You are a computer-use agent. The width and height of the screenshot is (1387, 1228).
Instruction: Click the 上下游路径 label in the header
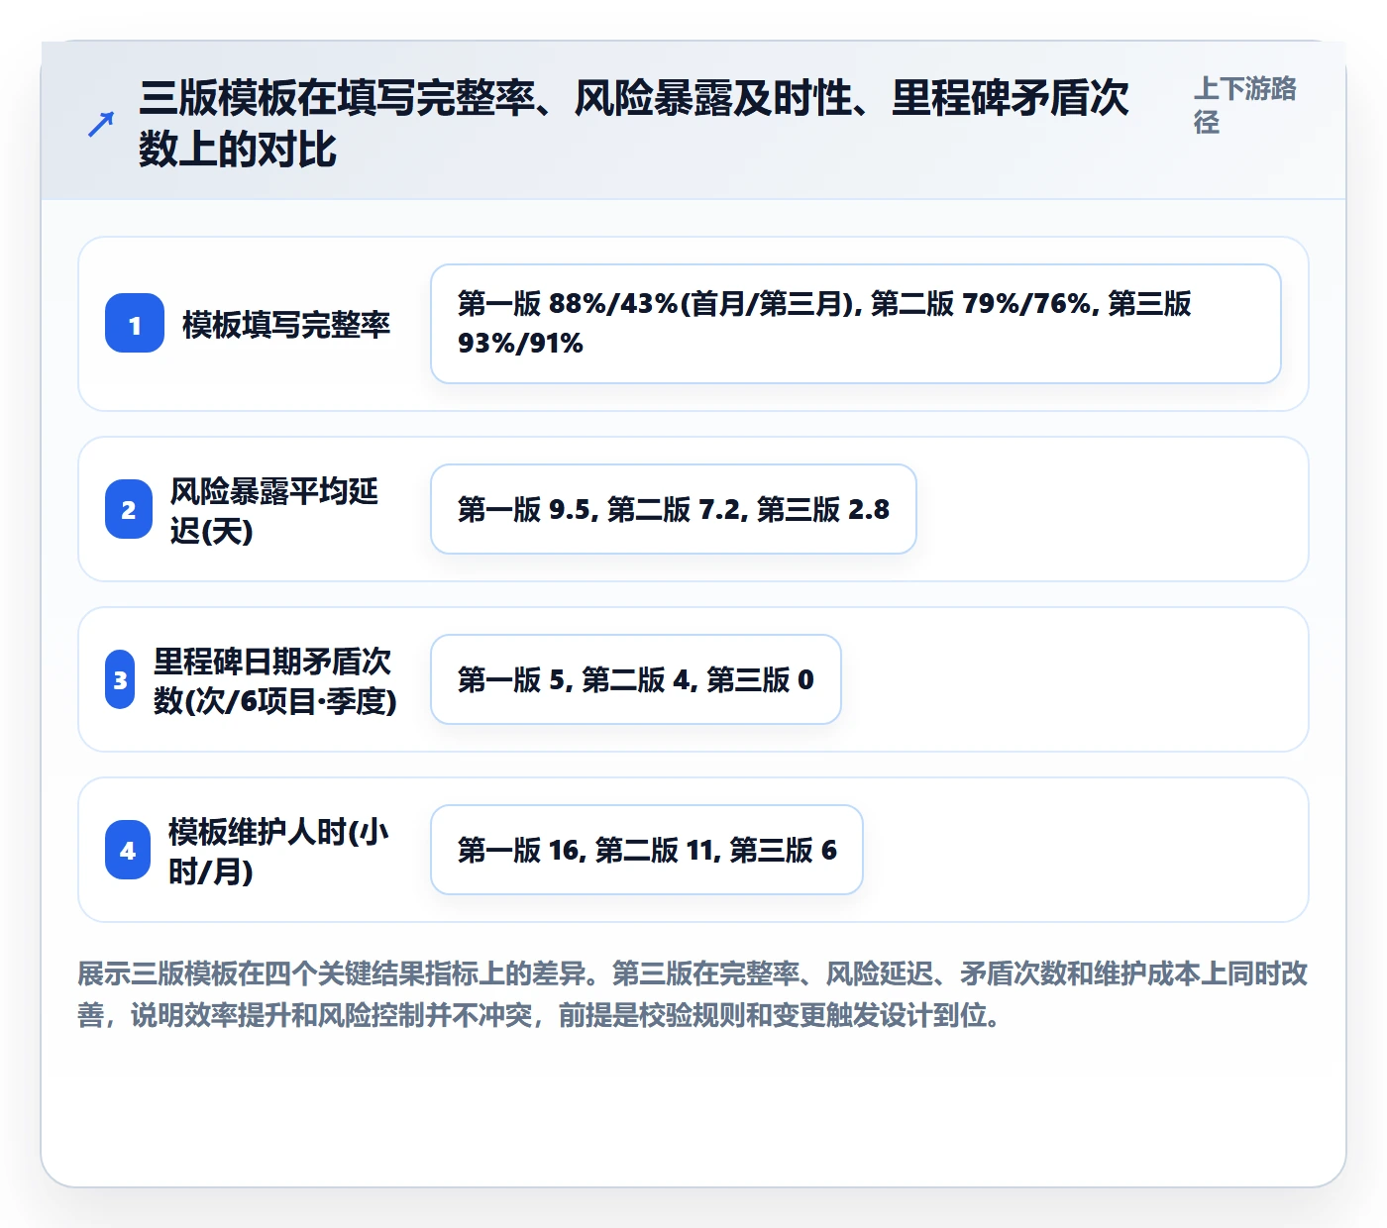[x=1245, y=105]
